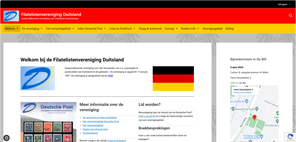The width and height of the screenshot is (296, 142).
Task: Expand the Welkom menu arrow
Action: pos(18,29)
